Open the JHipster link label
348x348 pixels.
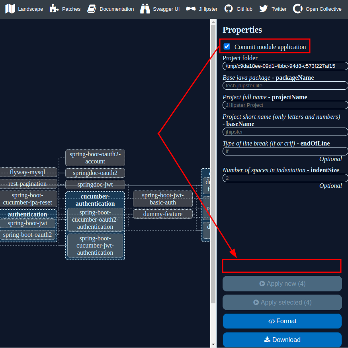pyautogui.click(x=208, y=9)
